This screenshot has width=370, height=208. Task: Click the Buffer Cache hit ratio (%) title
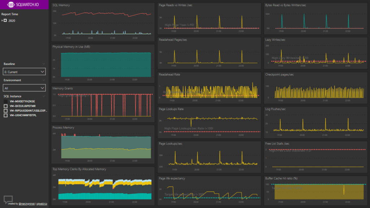(x=281, y=178)
